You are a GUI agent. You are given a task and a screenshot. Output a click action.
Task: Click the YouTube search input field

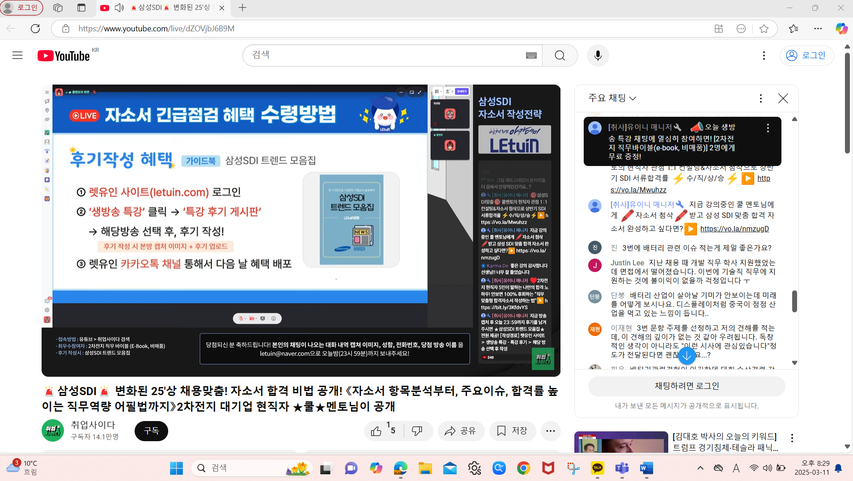tap(385, 55)
